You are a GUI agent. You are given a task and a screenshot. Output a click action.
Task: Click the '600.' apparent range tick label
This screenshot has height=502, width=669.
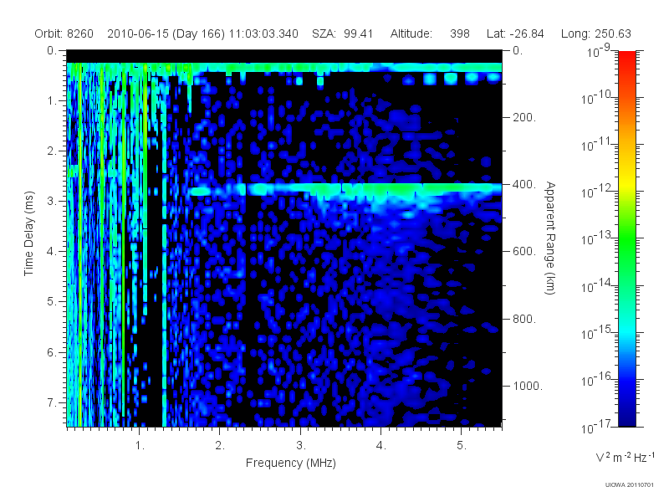(x=524, y=252)
